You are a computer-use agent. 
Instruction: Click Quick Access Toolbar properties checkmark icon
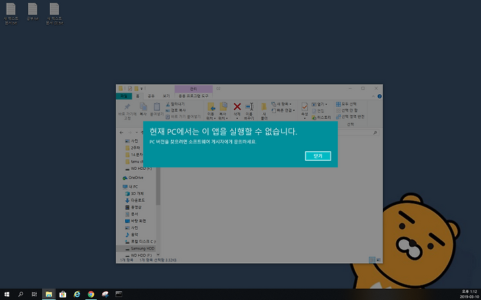click(130, 89)
